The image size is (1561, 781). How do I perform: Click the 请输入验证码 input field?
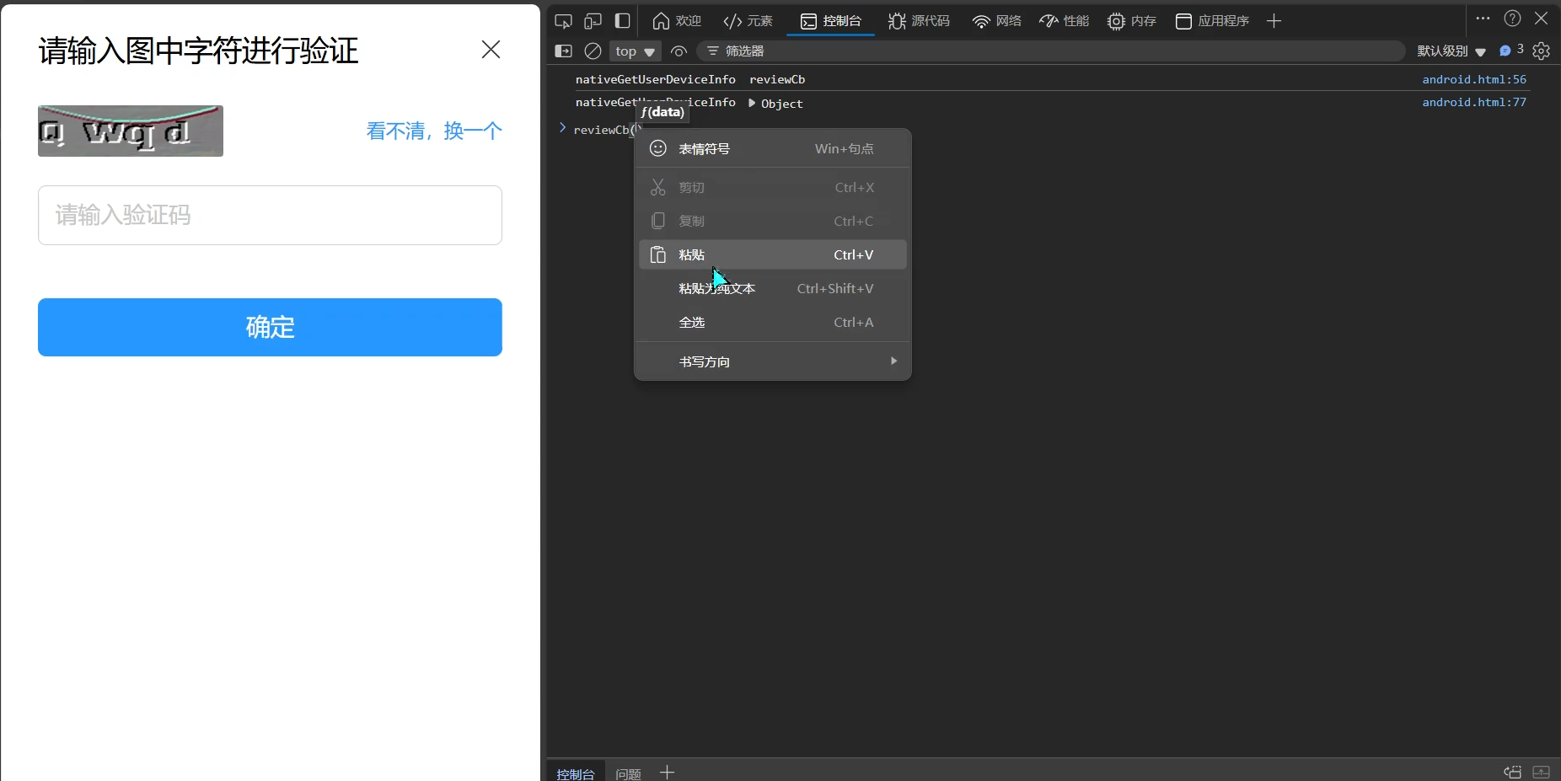coord(270,216)
